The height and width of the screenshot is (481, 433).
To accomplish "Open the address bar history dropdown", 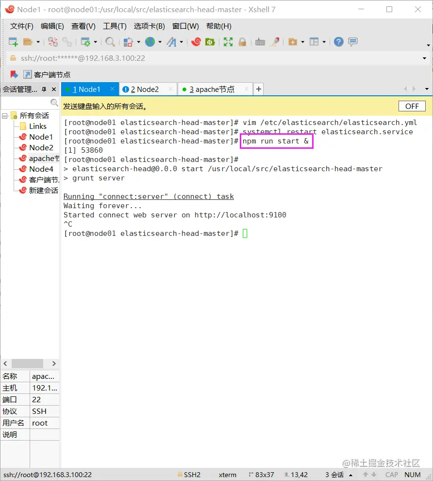I will pyautogui.click(x=424, y=58).
